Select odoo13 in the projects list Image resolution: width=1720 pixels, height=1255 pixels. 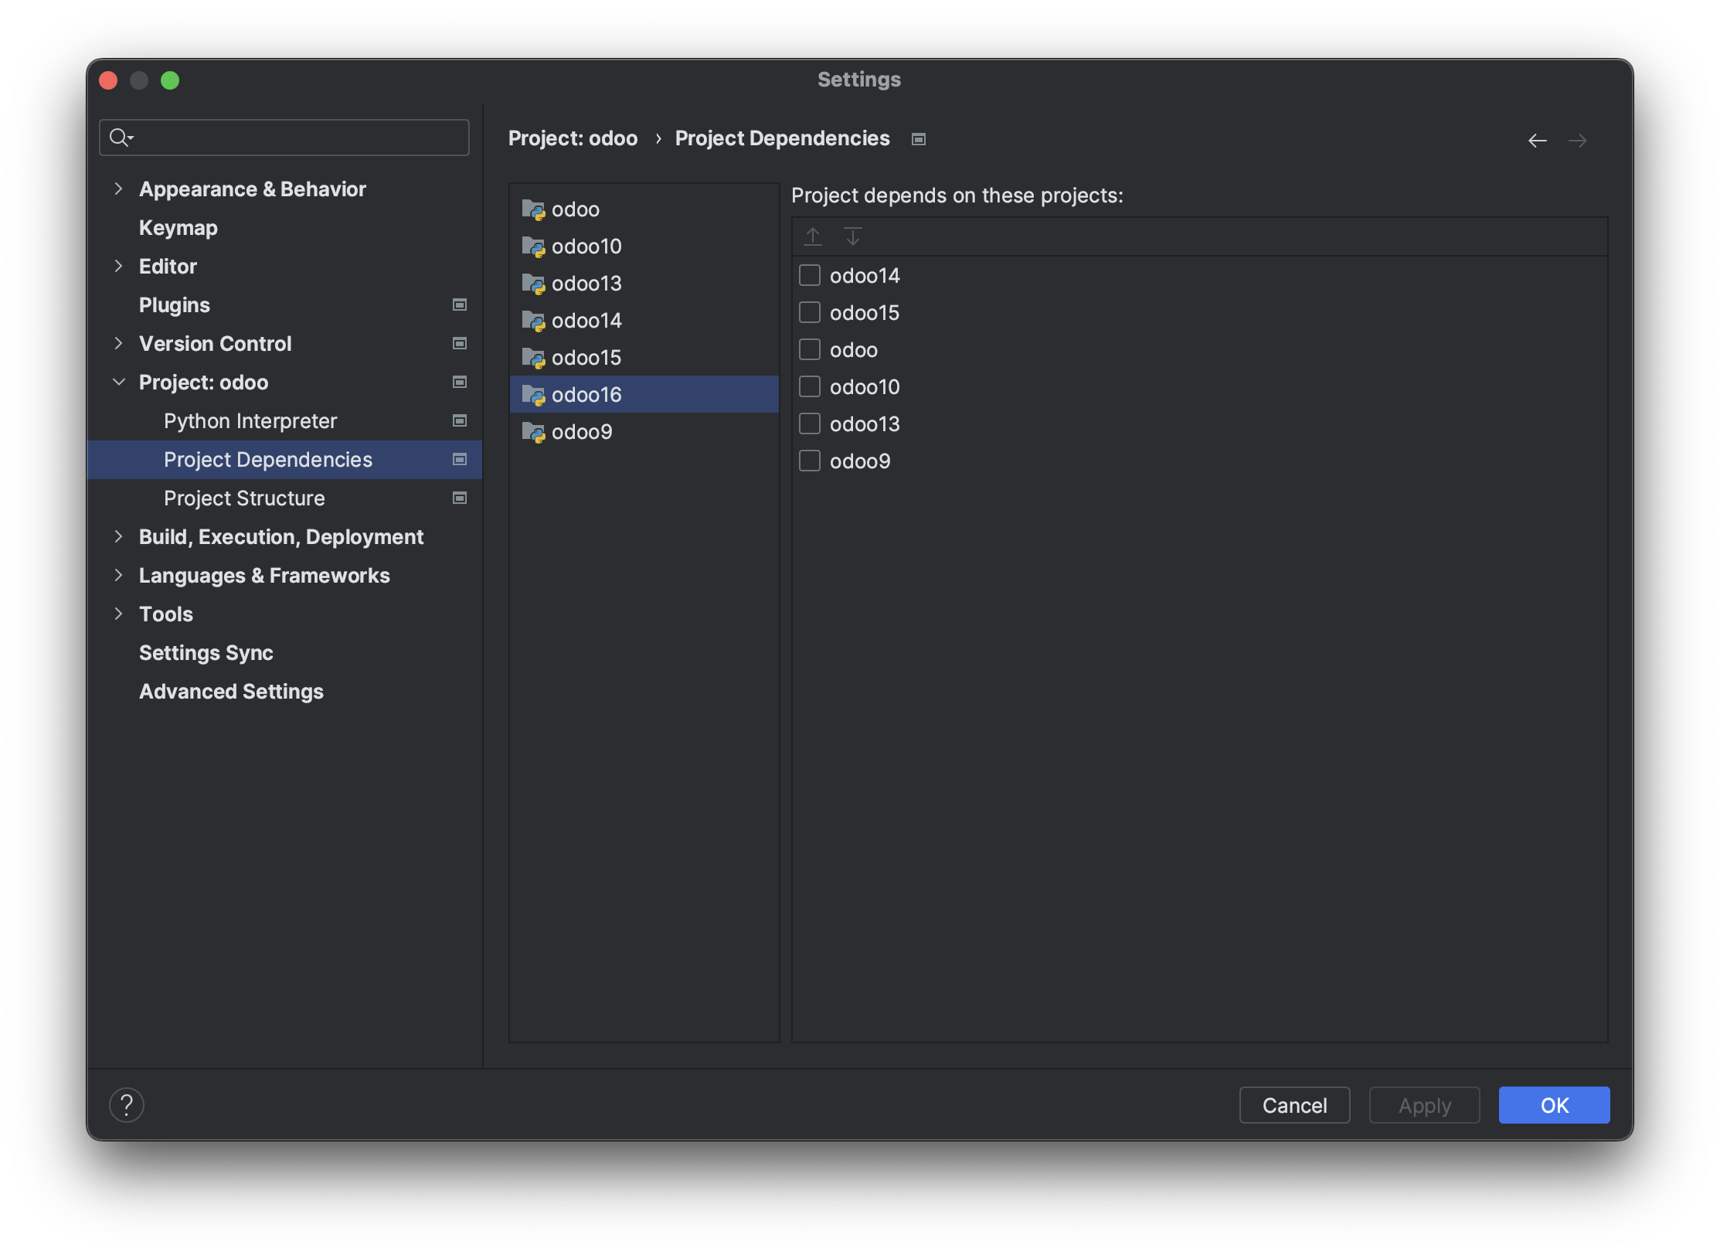click(587, 283)
